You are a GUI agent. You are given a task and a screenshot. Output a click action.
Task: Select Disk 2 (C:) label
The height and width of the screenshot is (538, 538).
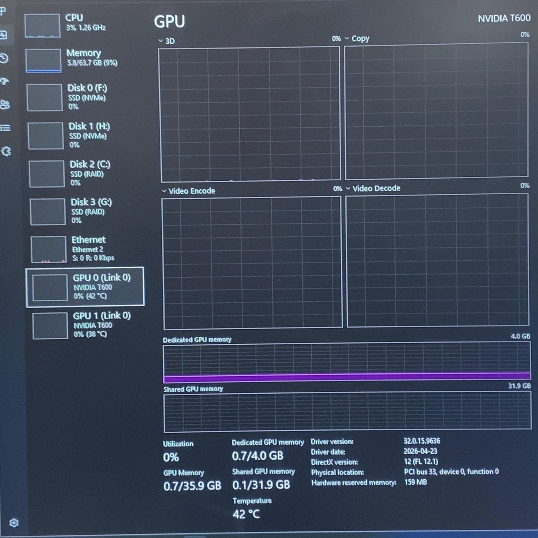(x=90, y=164)
